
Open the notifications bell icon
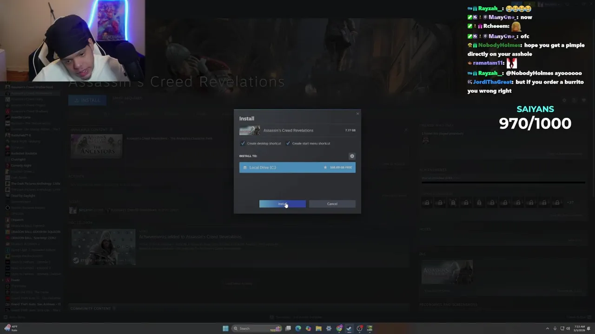588,328
